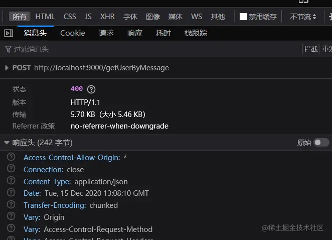The image size is (332, 240).
Task: Enable the 禁用缓存 checkbox
Action: pos(243,17)
